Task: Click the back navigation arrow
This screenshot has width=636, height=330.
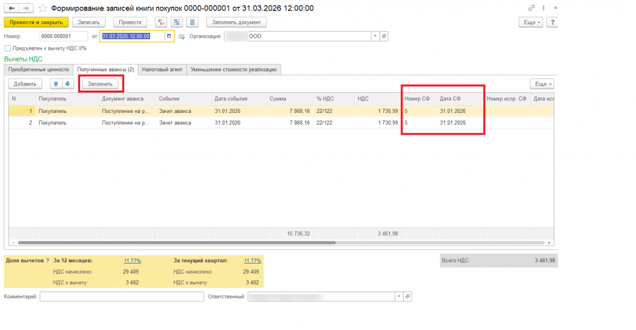Action: coord(11,8)
